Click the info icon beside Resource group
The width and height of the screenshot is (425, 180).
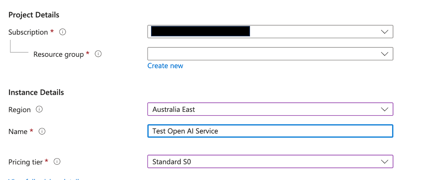click(98, 54)
